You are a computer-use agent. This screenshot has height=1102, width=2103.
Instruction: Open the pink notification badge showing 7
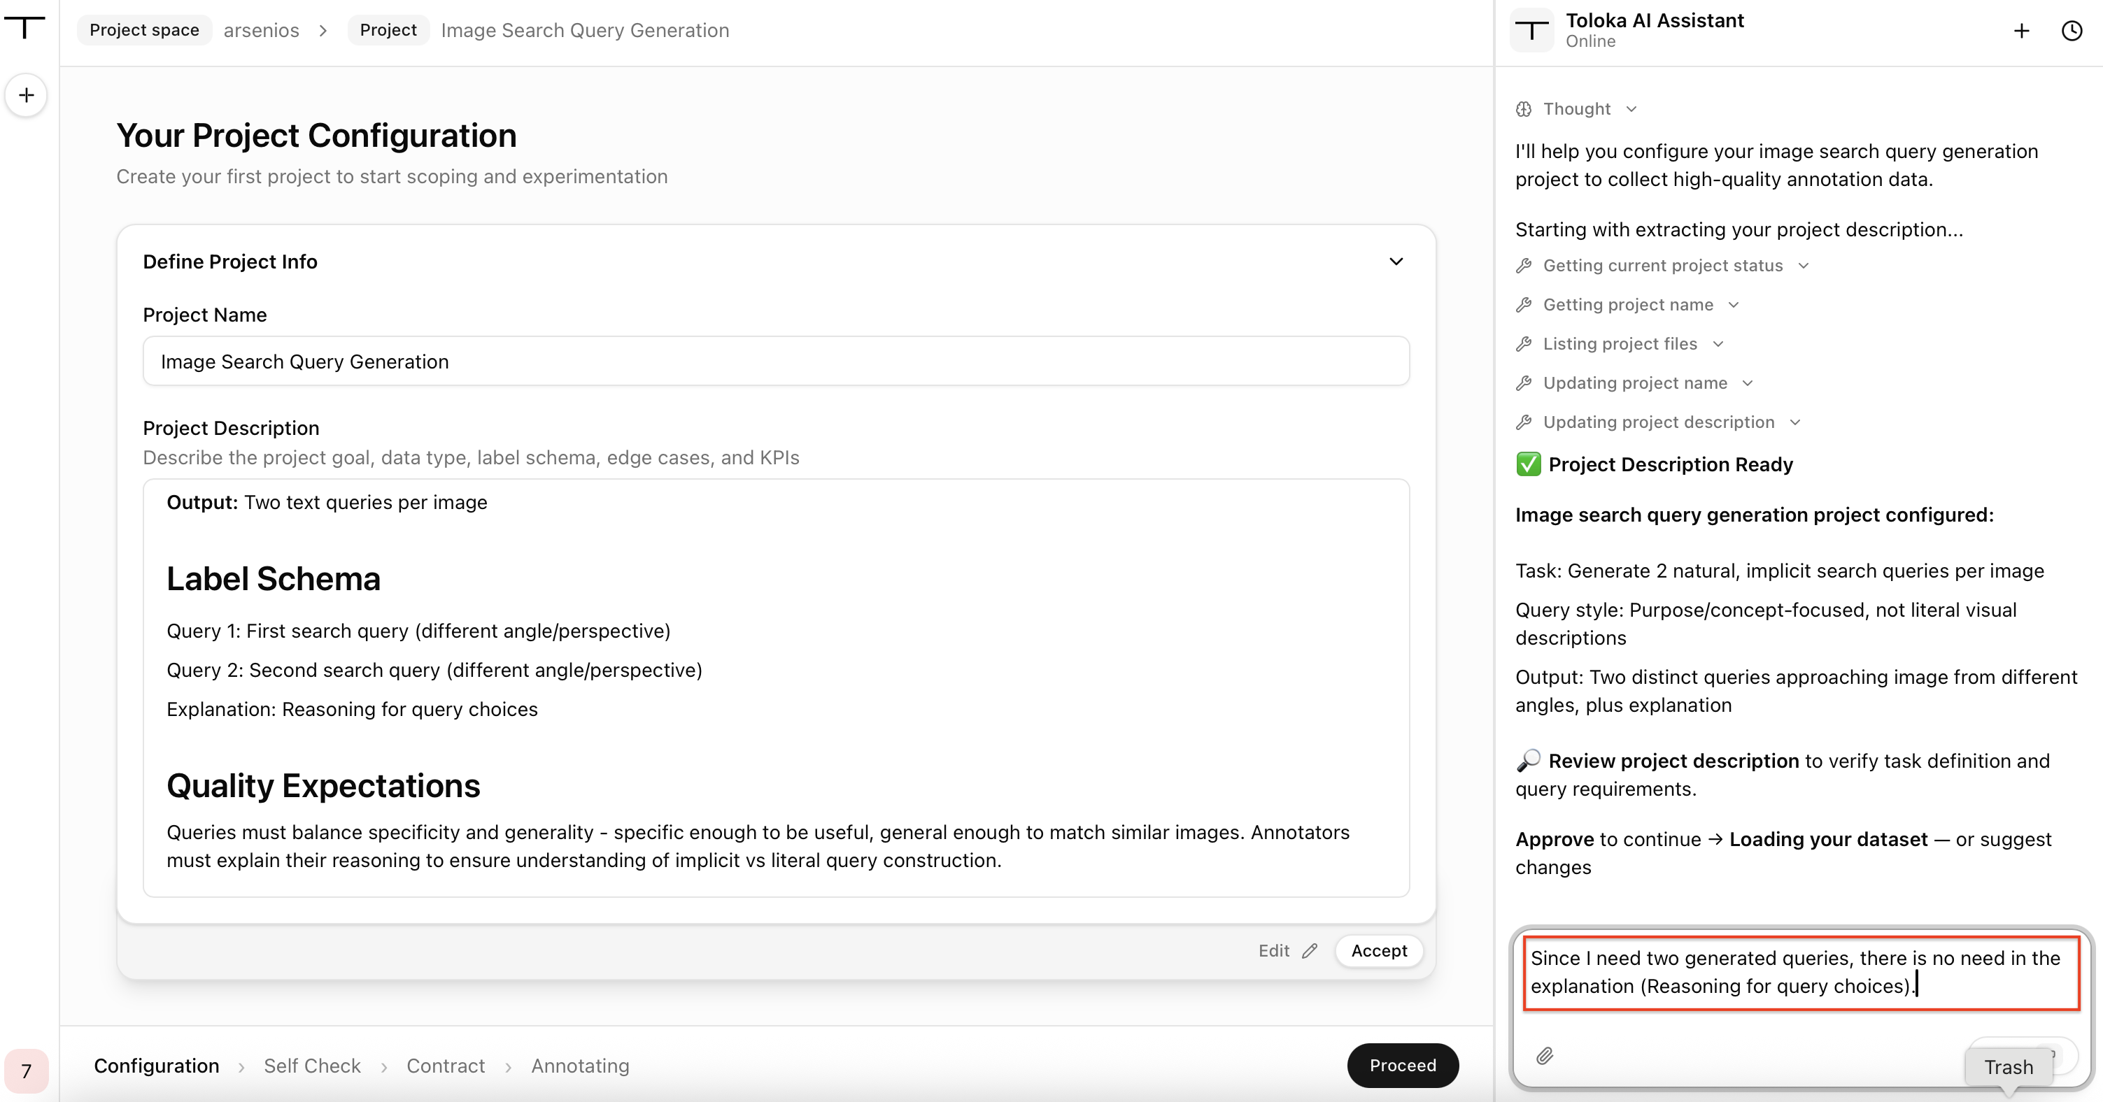click(x=26, y=1071)
